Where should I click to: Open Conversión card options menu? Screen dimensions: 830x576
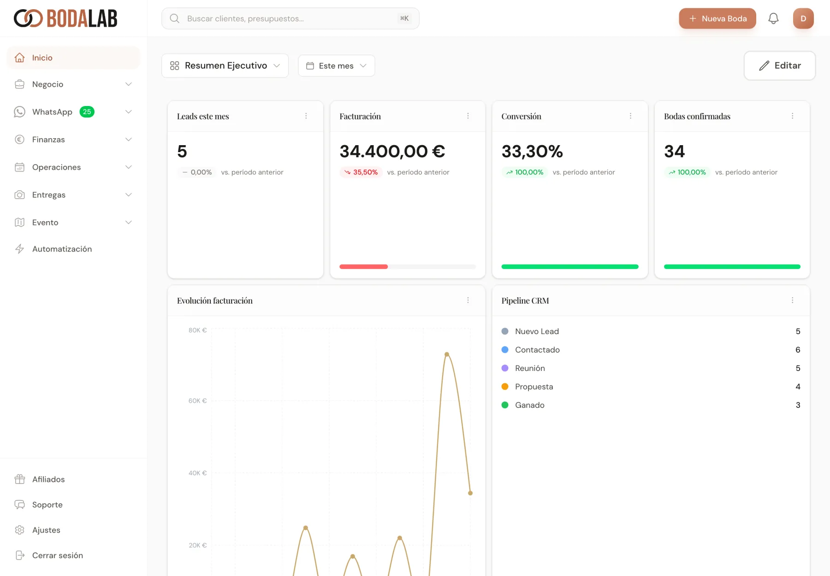click(630, 116)
